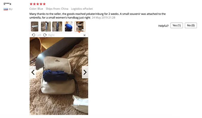Open the second review photo thumbnail

46,27
